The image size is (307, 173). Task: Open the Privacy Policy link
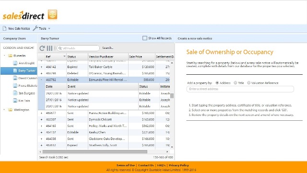pyautogui.click(x=179, y=165)
